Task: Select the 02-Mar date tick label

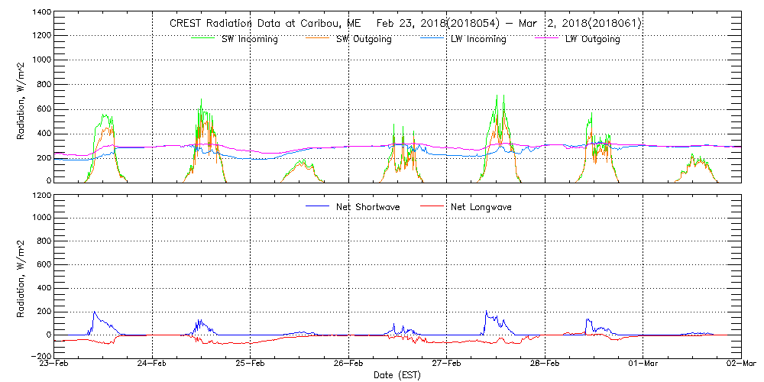Action: (x=740, y=364)
